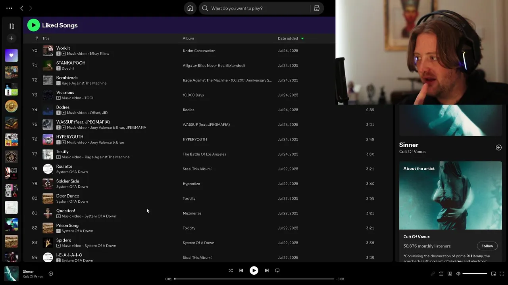The image size is (508, 285).
Task: Open the artist Doechii link
Action: pyautogui.click(x=68, y=68)
